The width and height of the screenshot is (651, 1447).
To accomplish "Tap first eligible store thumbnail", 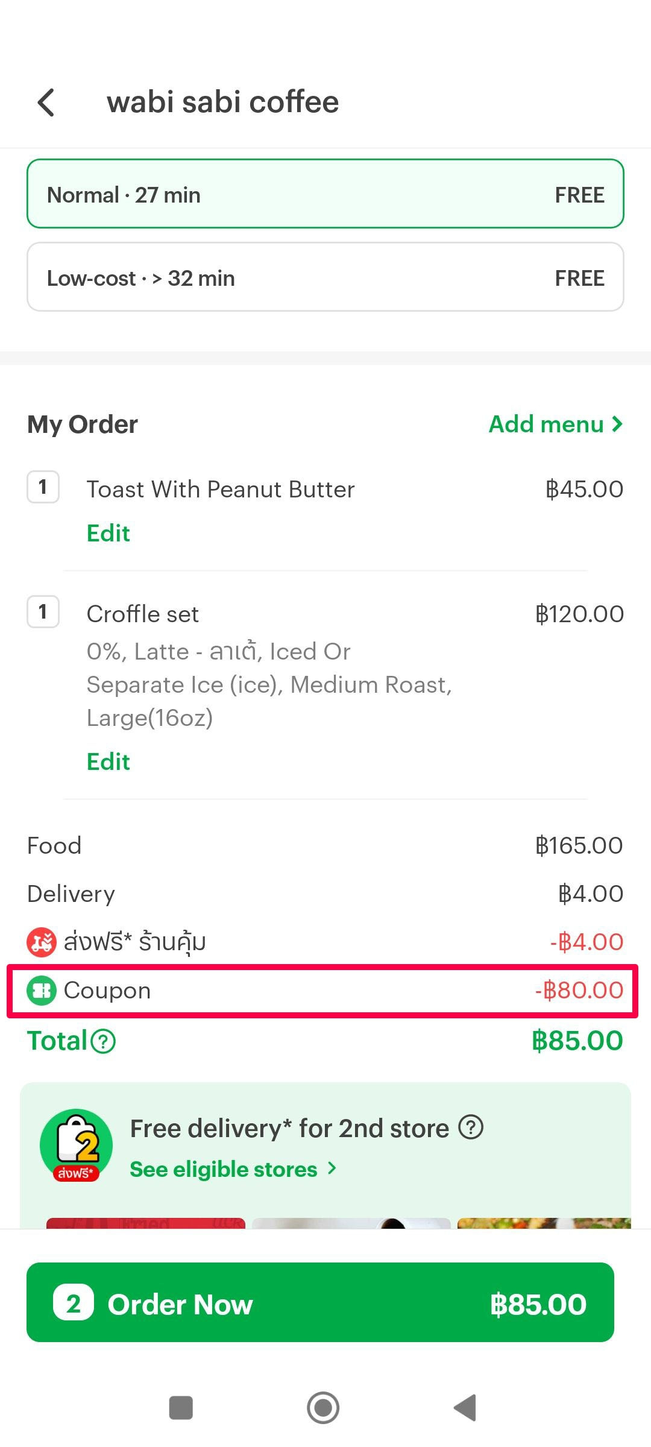I will point(146,1223).
